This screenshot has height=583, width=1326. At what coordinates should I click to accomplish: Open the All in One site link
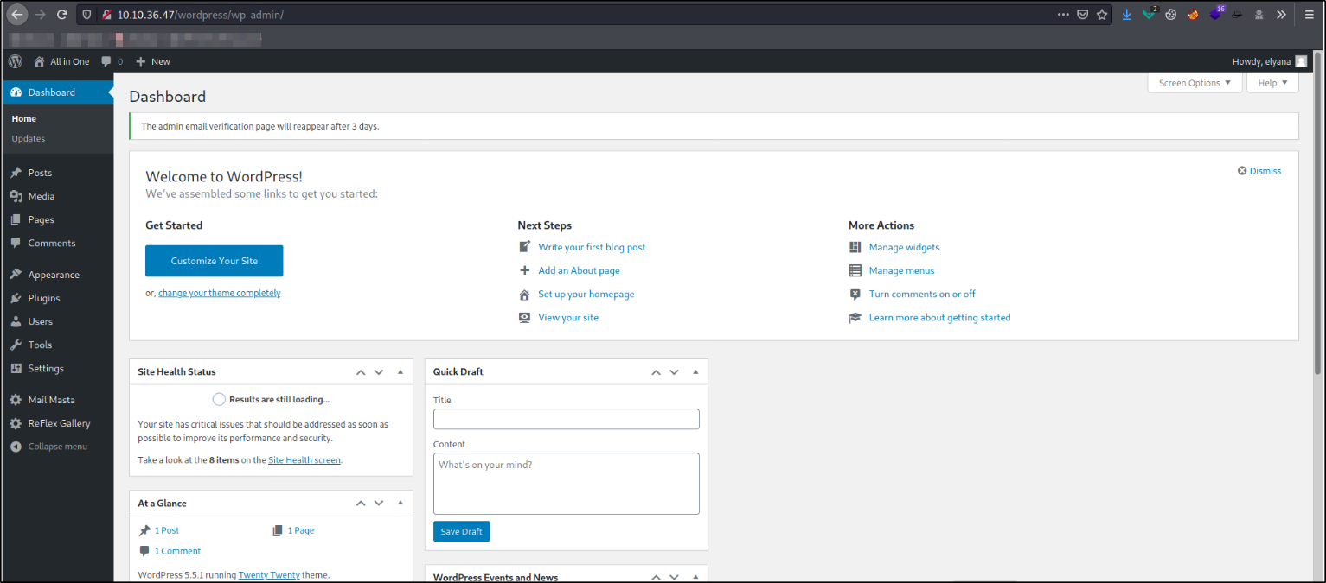pyautogui.click(x=61, y=61)
